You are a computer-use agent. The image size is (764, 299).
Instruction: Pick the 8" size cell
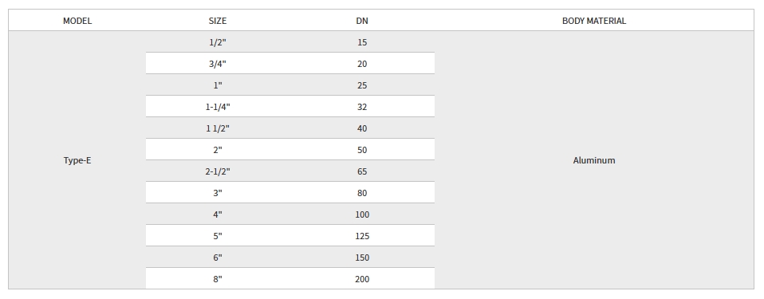217,278
